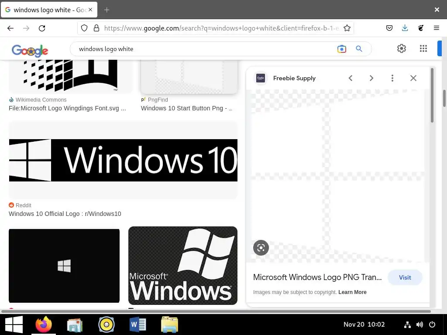Click Windows 10 Official Logo Reddit link
This screenshot has width=447, height=335.
coord(65,214)
